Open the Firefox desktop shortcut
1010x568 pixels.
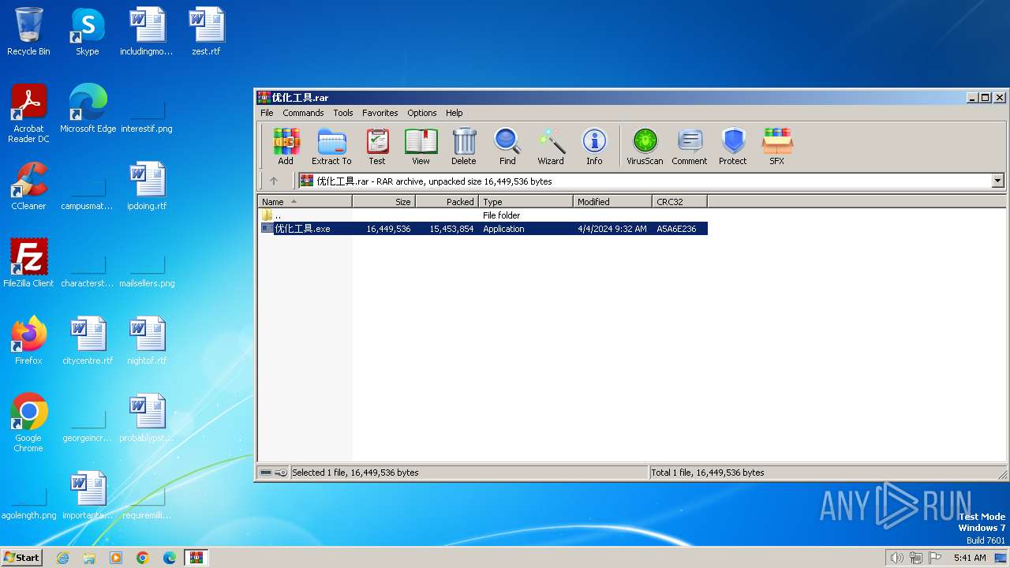tap(28, 341)
